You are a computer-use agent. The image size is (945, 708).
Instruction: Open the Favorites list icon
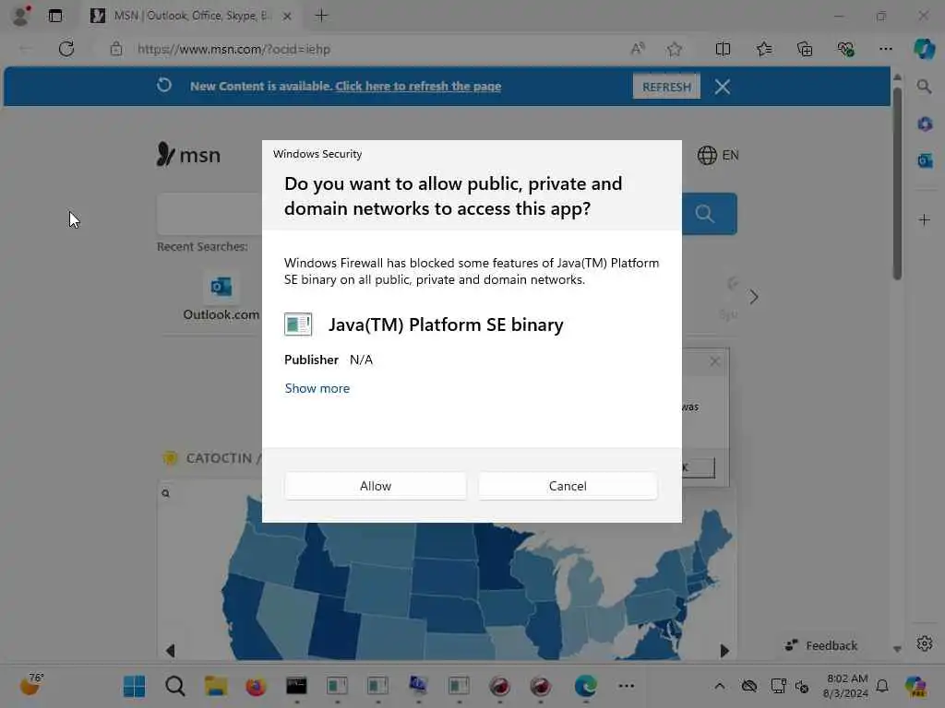click(763, 49)
